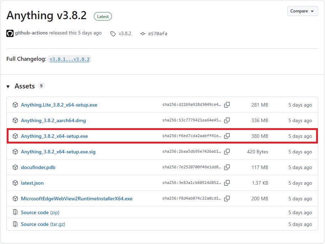Click the 281 MB file size
Viewport: 325px width, 244px height.
(x=260, y=105)
